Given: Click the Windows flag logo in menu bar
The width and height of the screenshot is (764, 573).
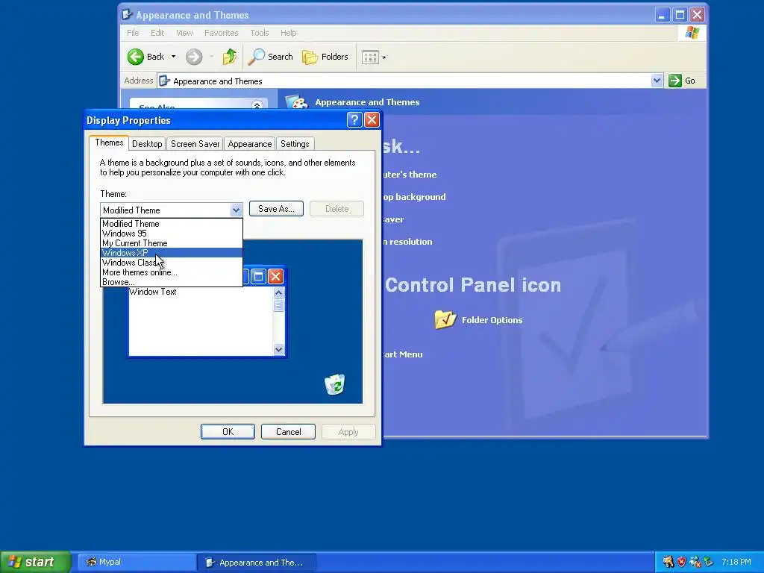Looking at the screenshot, I should tap(692, 33).
